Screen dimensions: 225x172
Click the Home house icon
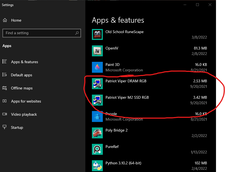(x=5, y=20)
